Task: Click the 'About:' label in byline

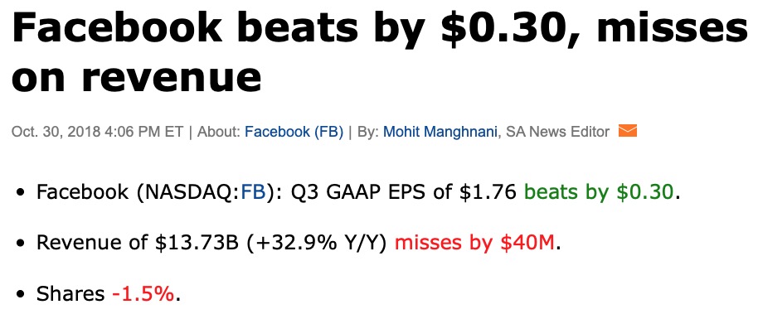Action: (218, 132)
